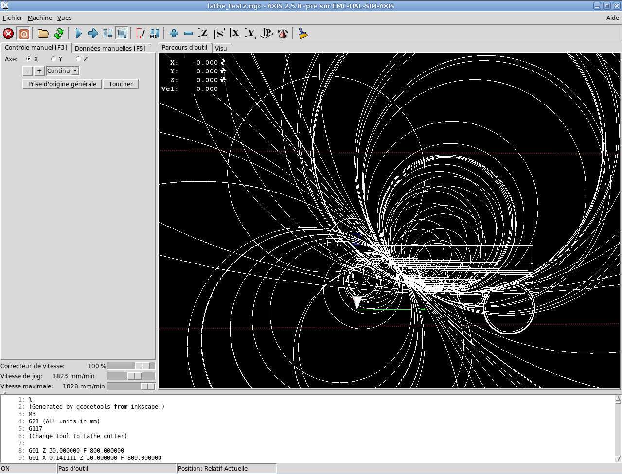The width and height of the screenshot is (622, 474).
Task: Switch to Données manuelles [F5] tab
Action: point(110,48)
